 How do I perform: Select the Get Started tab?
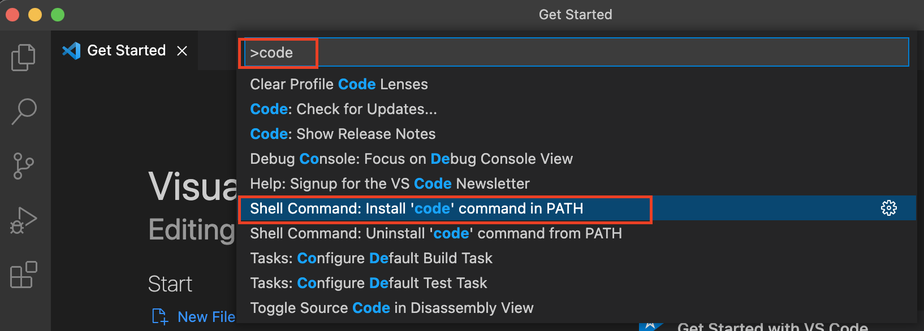click(126, 51)
